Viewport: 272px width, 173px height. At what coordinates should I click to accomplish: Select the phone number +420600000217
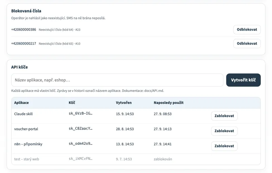23,44
